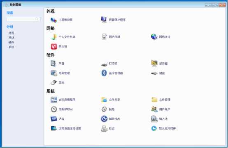
Task: Jump to Hardware (硬件) group in sidebar
Action: click(x=12, y=42)
